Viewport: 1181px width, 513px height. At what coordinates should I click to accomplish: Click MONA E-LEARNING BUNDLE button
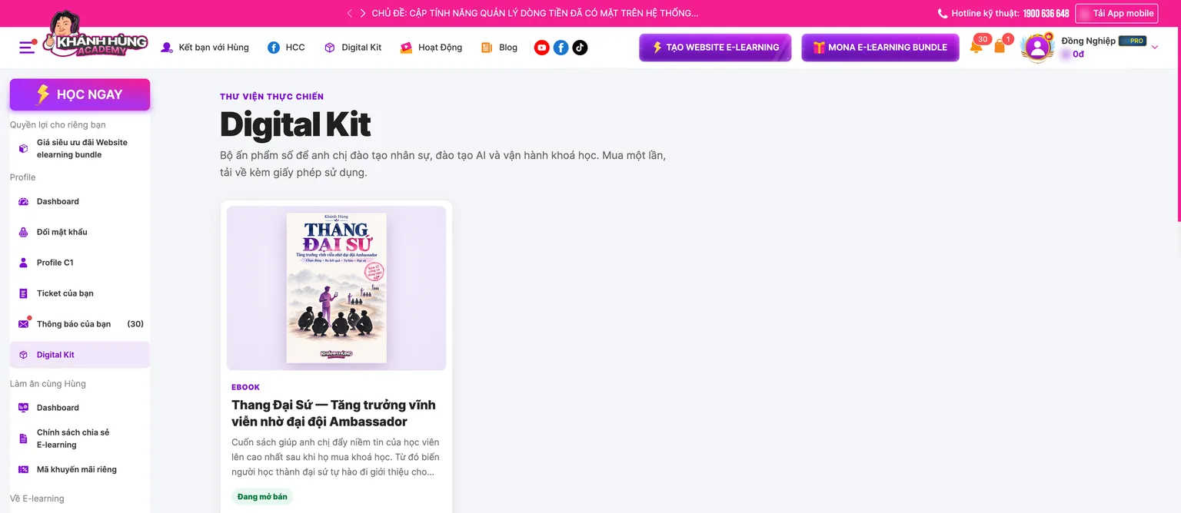tap(880, 48)
